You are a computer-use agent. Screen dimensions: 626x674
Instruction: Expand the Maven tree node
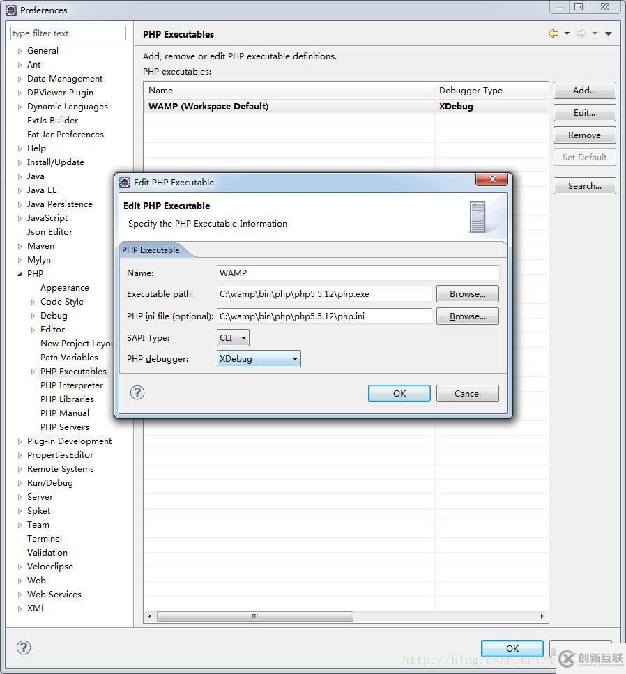pyautogui.click(x=20, y=246)
